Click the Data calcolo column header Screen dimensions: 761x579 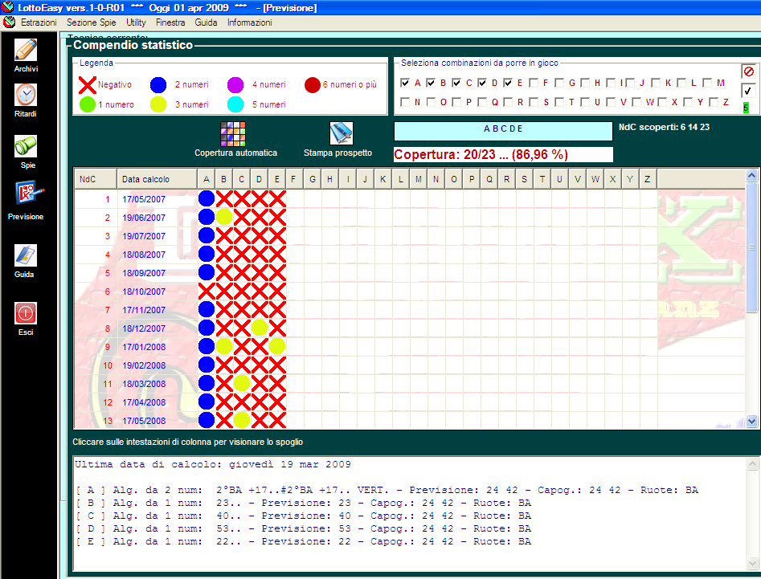(x=158, y=179)
